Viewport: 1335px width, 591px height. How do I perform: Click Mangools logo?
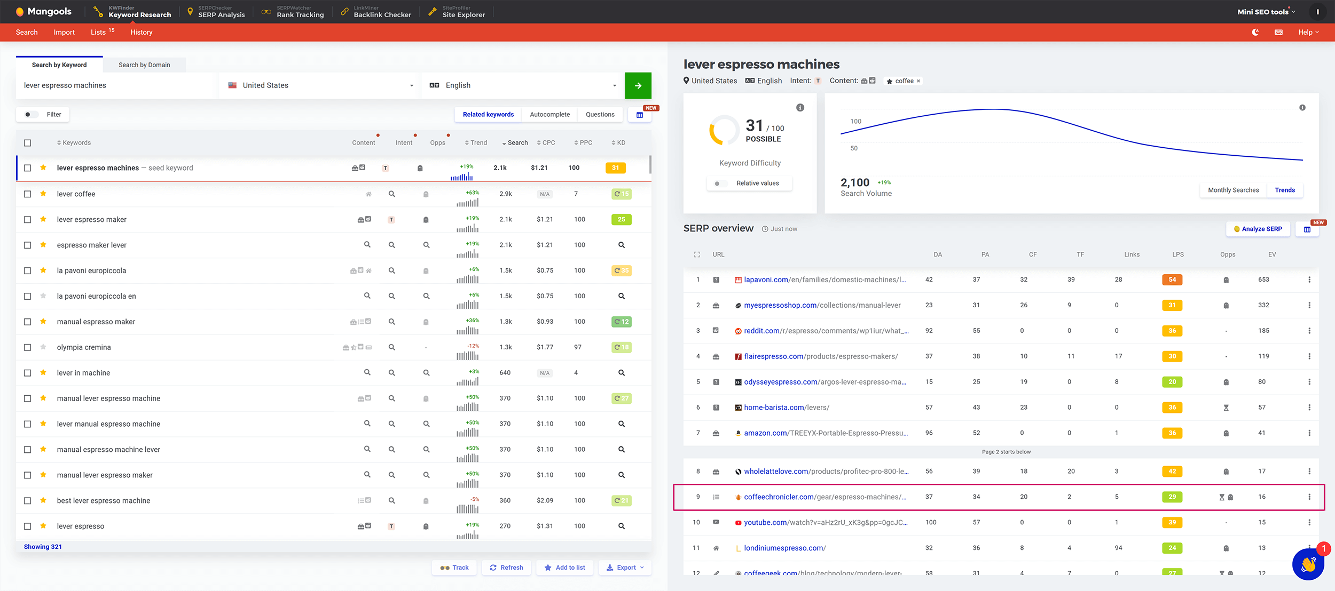44,11
